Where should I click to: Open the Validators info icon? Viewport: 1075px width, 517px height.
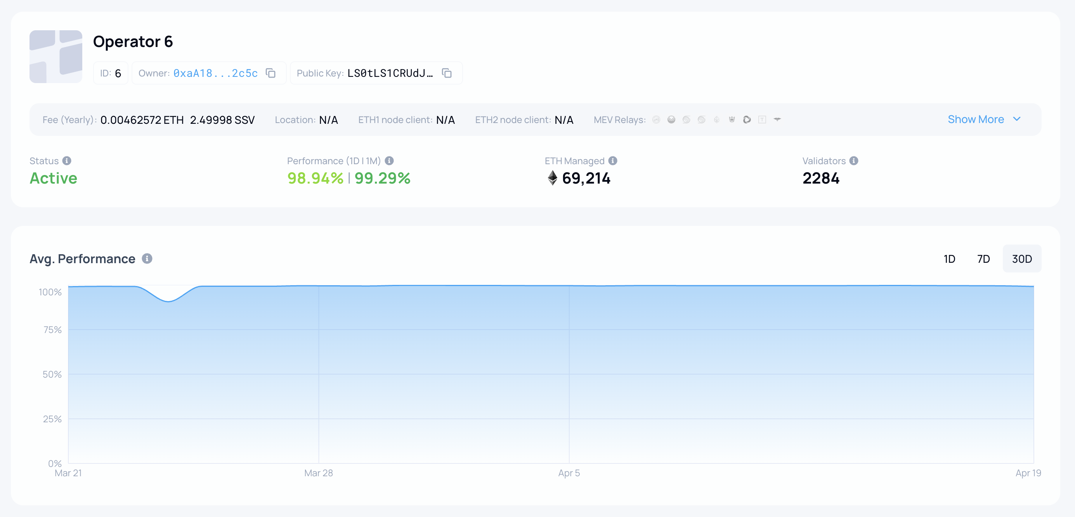pos(853,161)
